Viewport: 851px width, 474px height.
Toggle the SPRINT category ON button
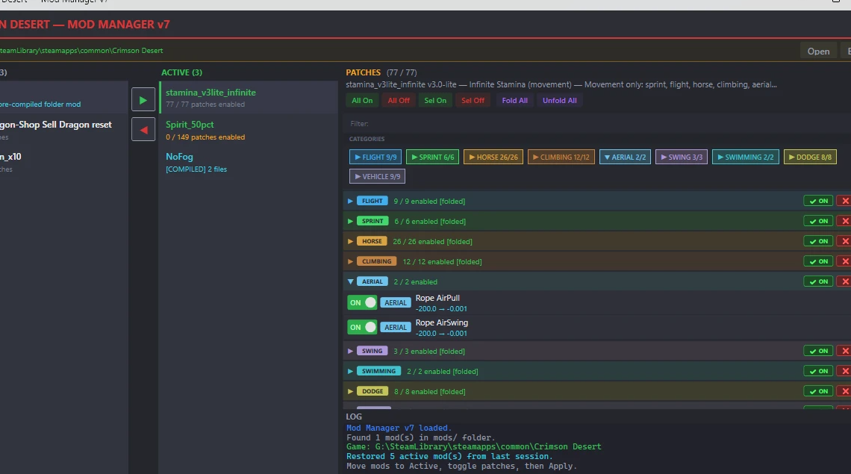pyautogui.click(x=818, y=221)
